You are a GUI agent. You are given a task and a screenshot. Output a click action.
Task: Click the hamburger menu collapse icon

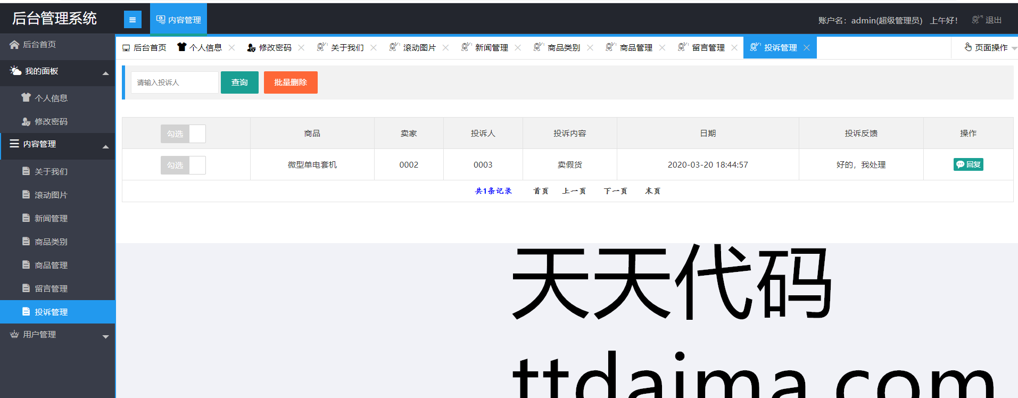[133, 20]
